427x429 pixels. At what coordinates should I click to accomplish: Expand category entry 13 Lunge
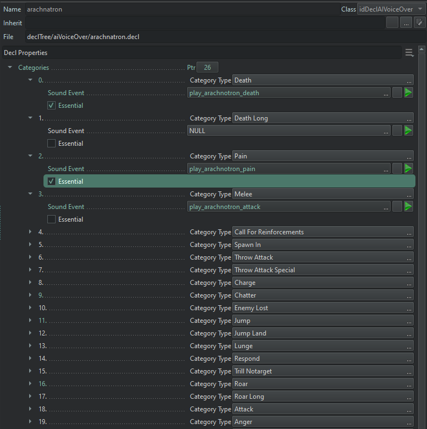[x=30, y=345]
